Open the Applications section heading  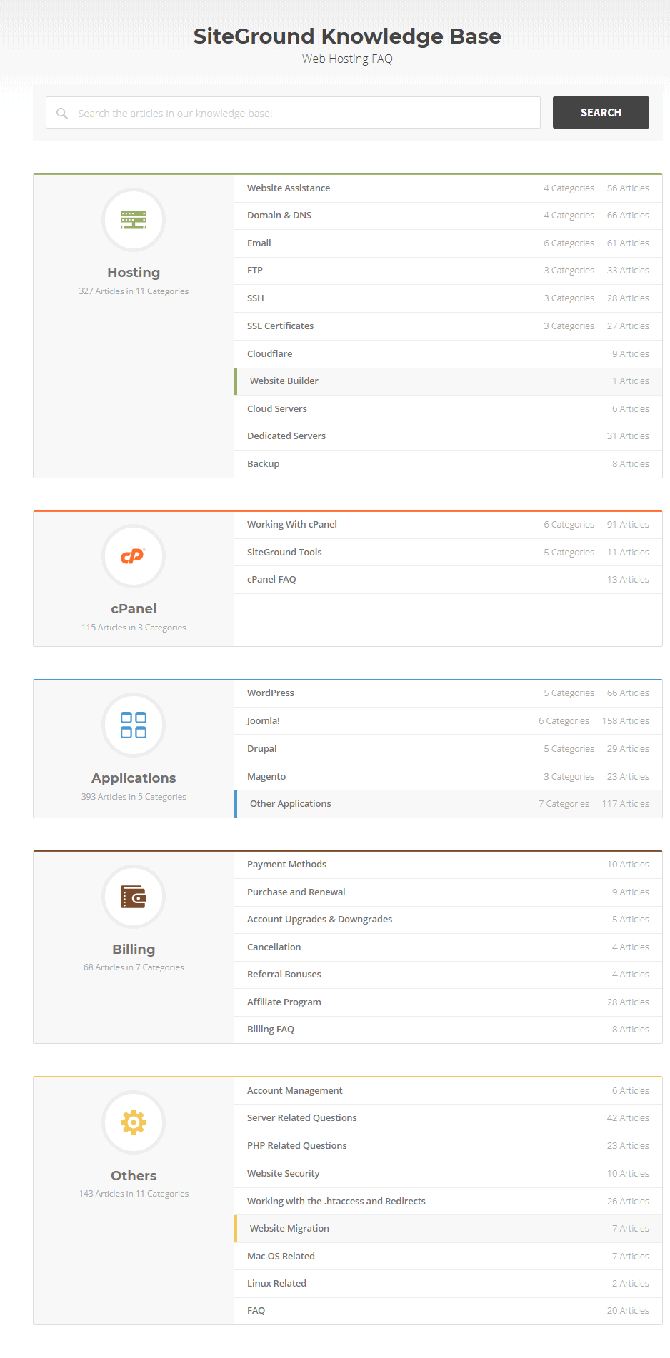pos(134,778)
